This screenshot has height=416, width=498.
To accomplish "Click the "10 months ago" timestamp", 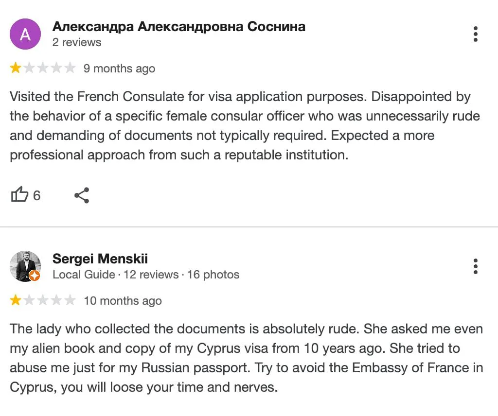I will [123, 301].
